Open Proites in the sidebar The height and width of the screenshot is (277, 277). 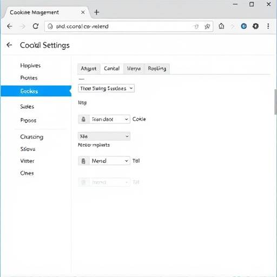(x=29, y=78)
